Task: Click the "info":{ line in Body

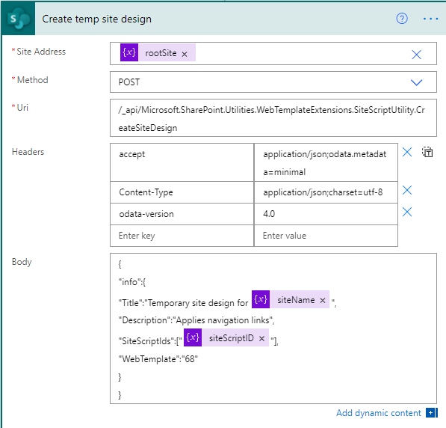Action: pyautogui.click(x=132, y=282)
